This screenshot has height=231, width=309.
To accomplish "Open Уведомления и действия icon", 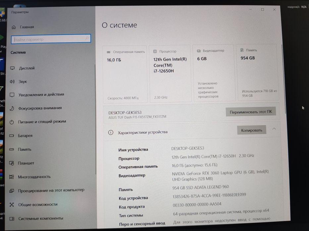I will [12, 95].
